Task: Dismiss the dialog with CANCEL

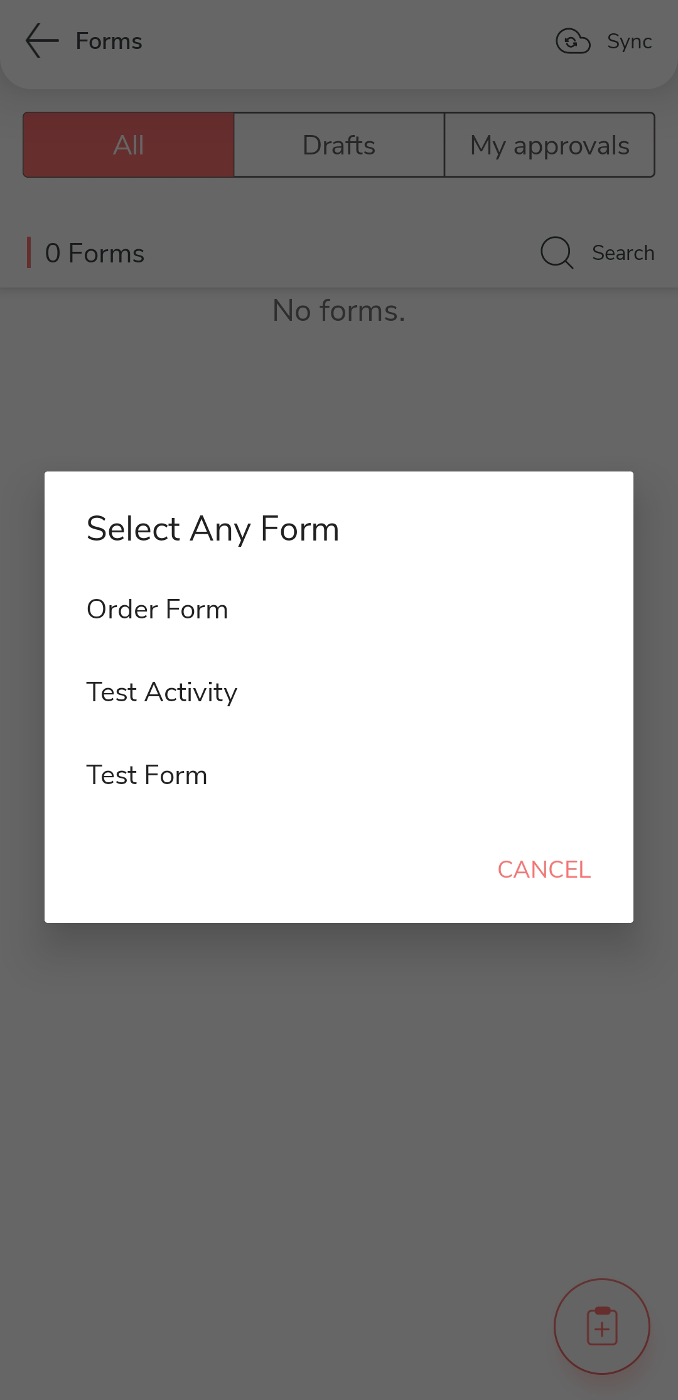Action: pyautogui.click(x=544, y=870)
